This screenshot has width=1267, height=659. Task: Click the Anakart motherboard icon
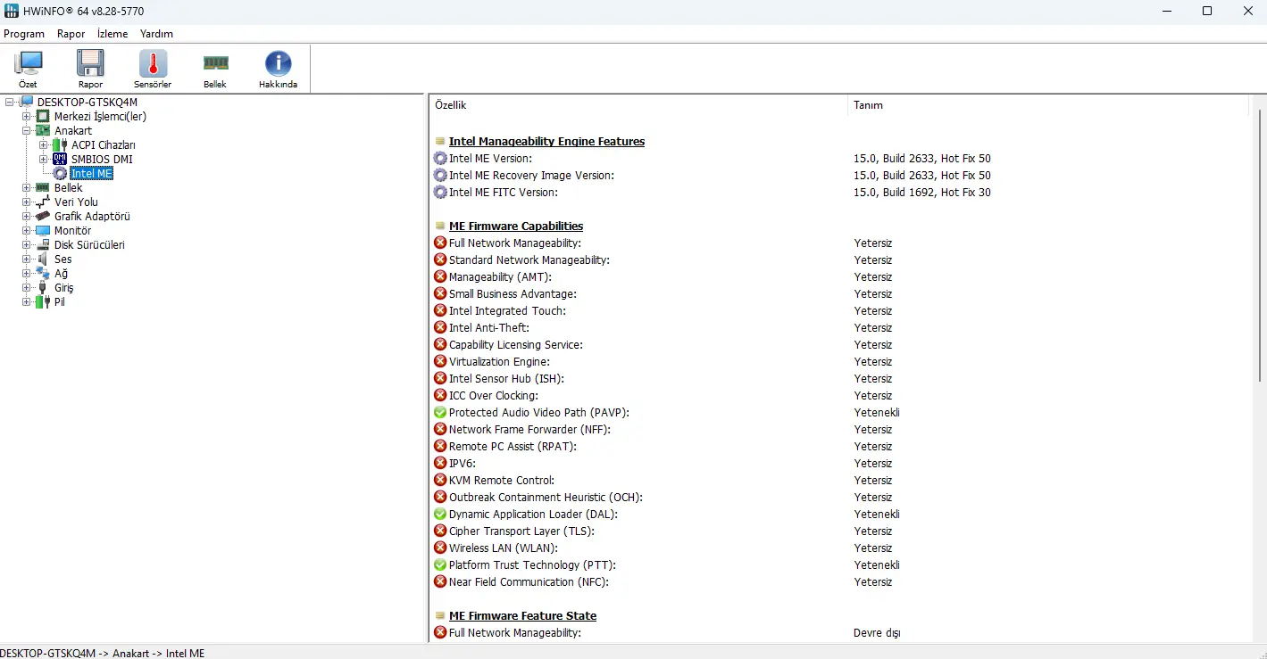(x=43, y=131)
